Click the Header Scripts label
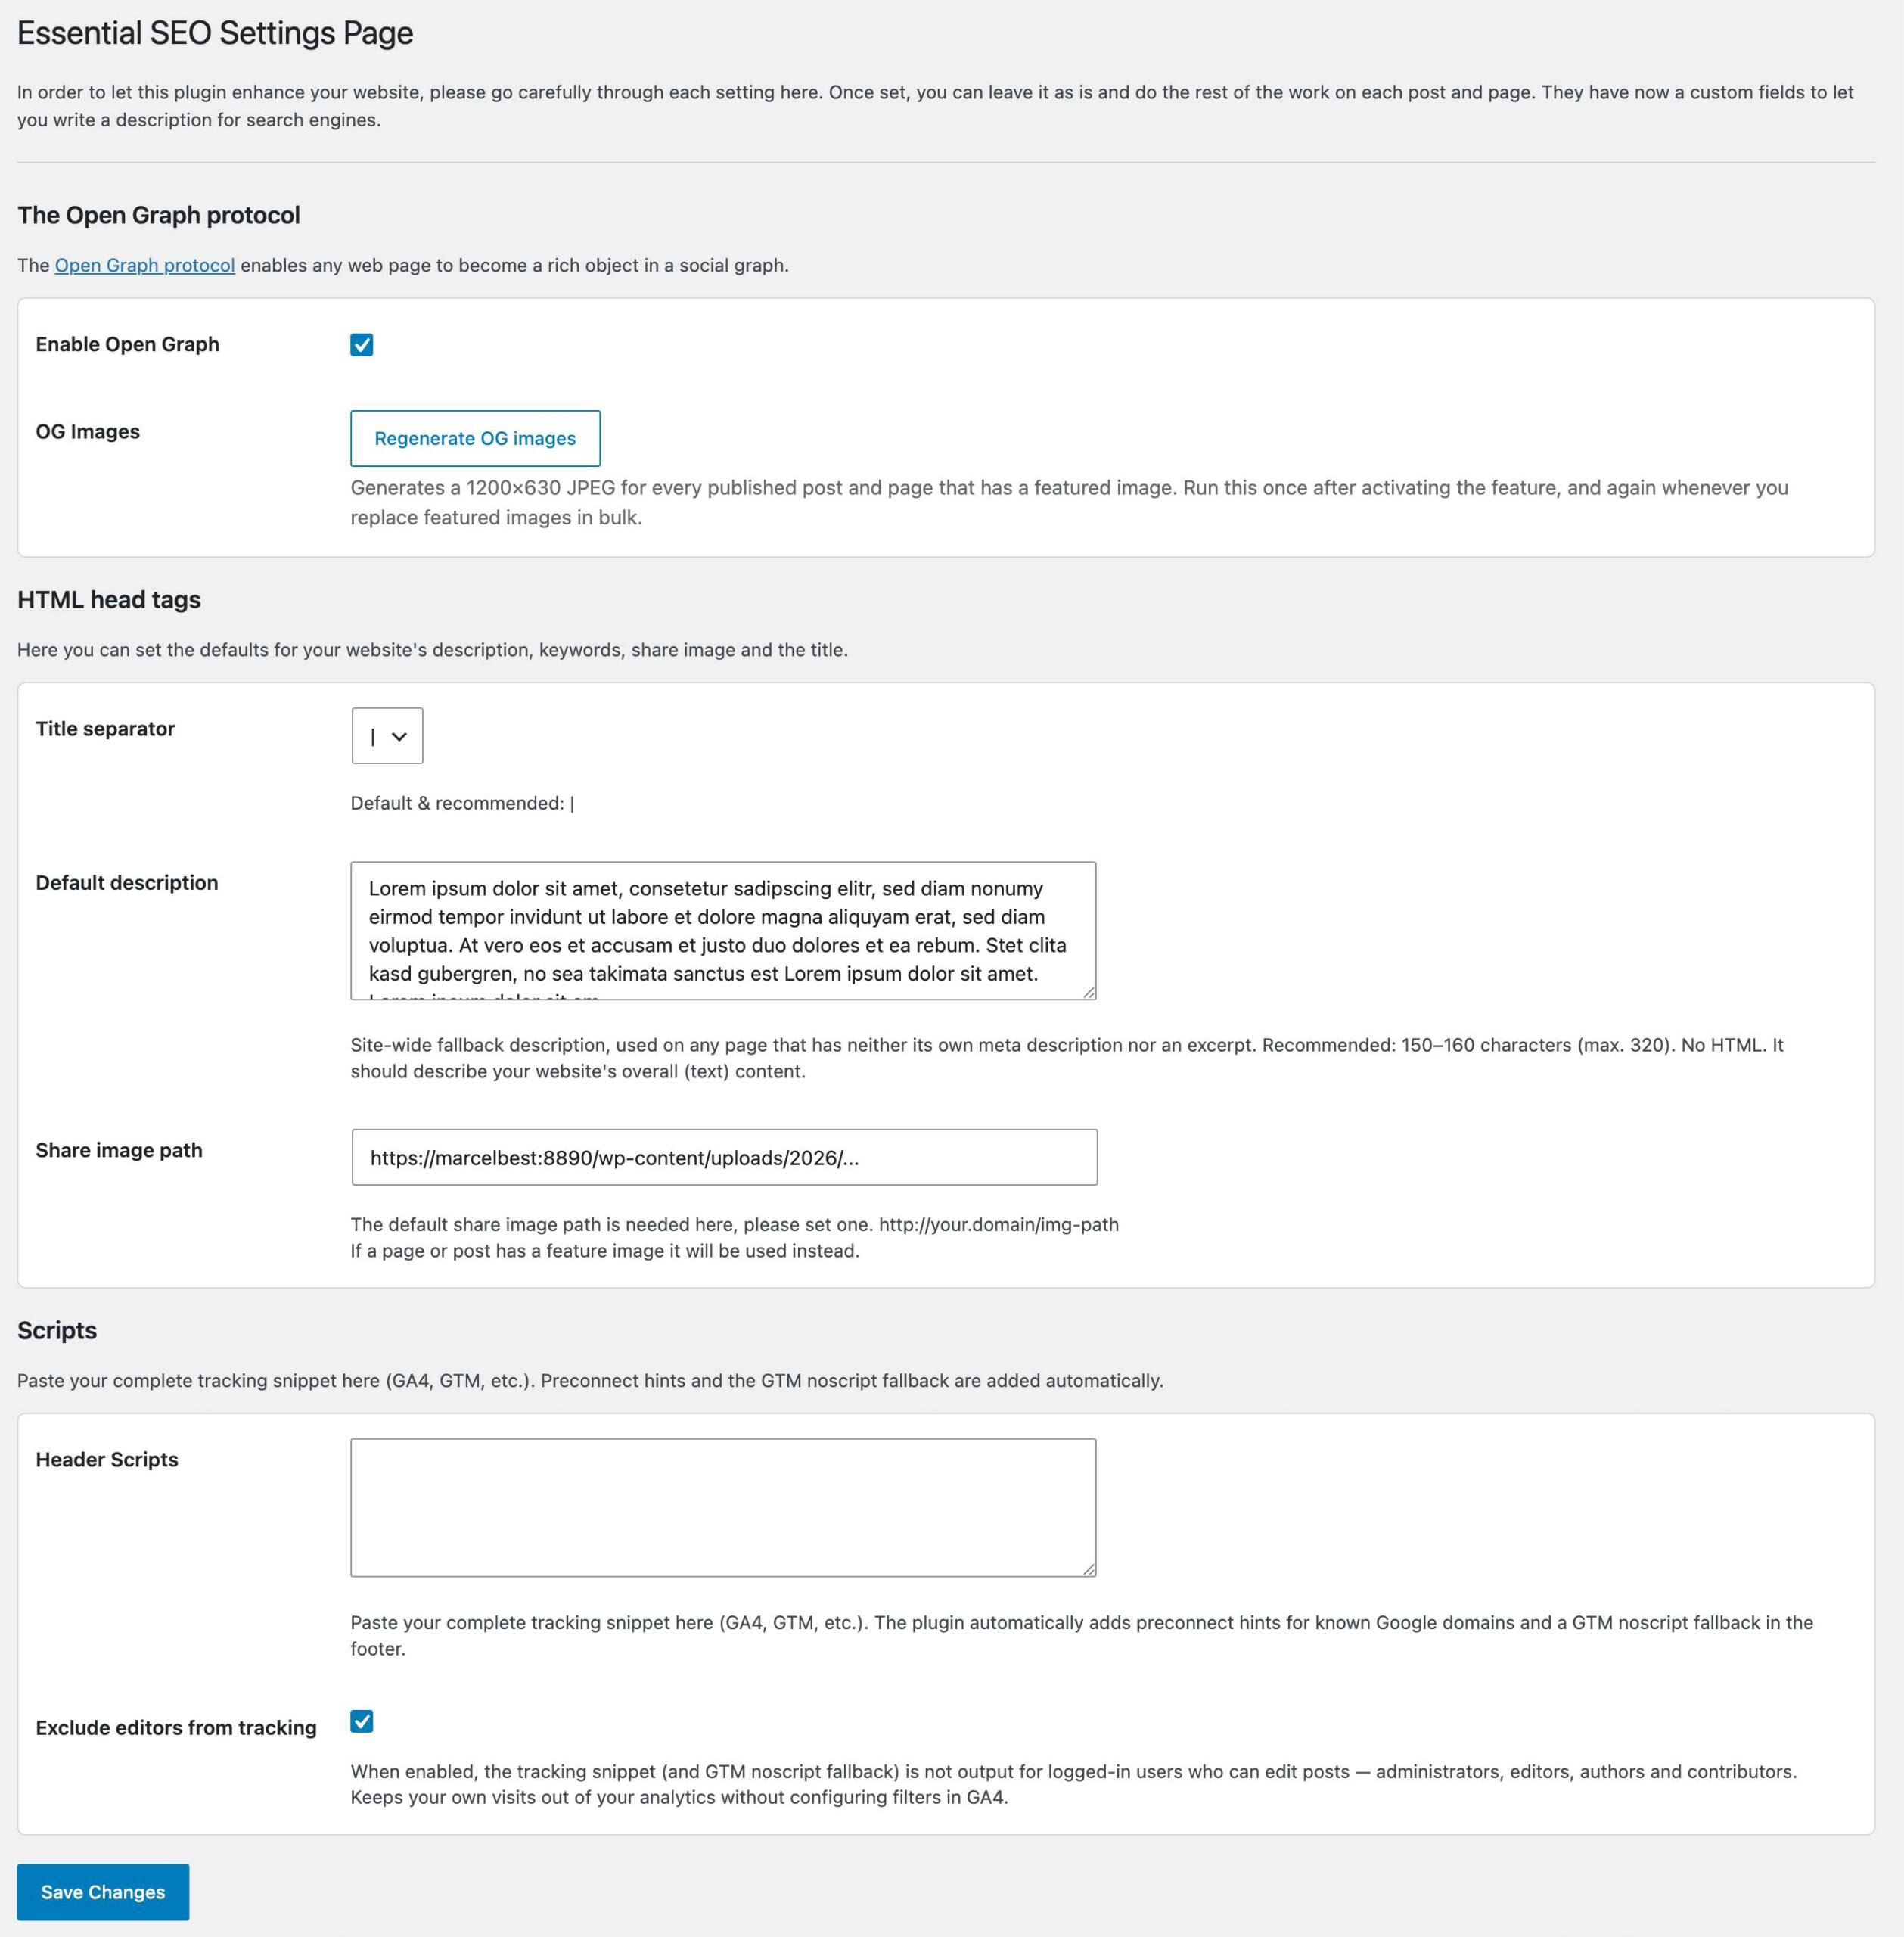This screenshot has height=1937, width=1904. 107,1459
